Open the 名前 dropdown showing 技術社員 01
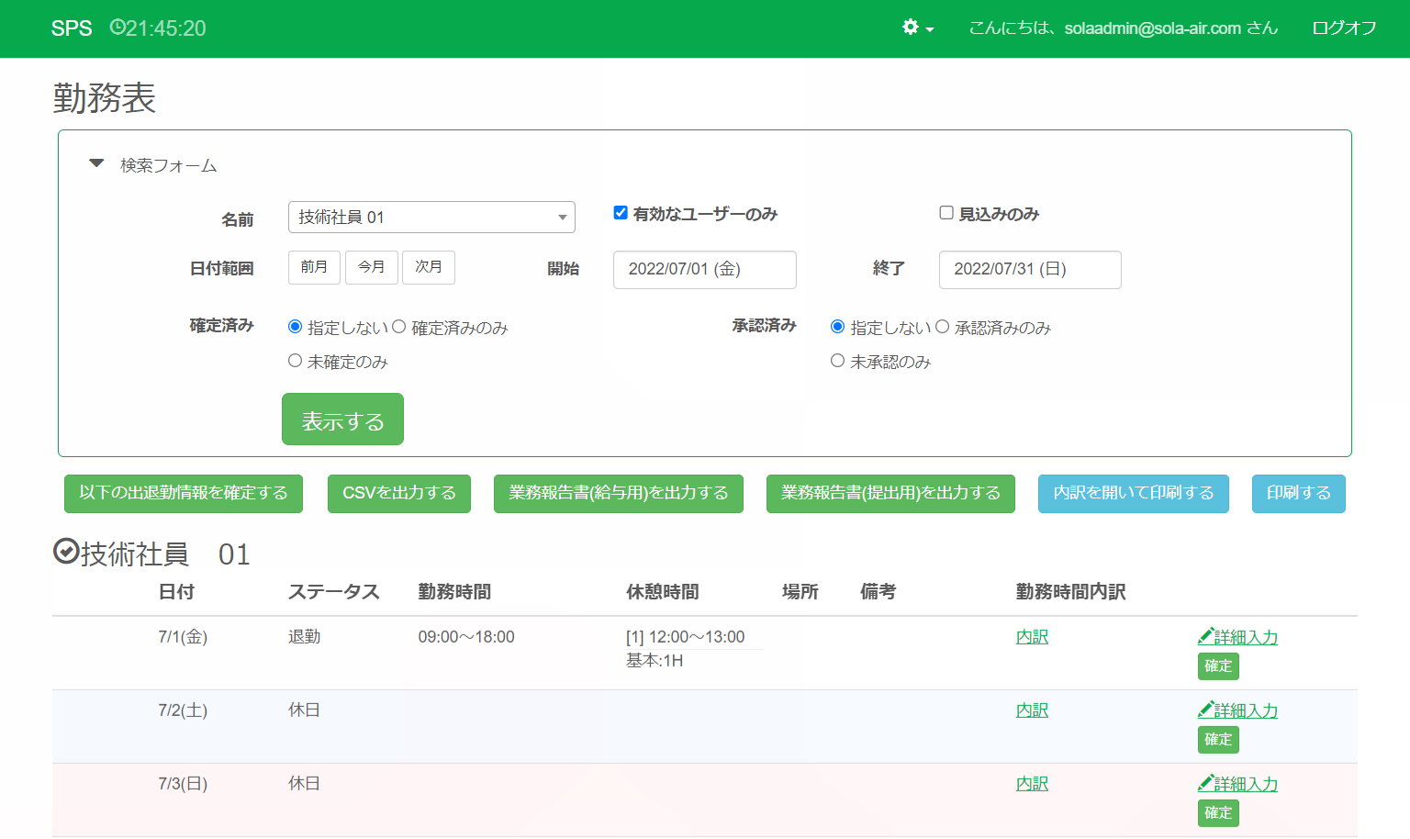 point(431,218)
